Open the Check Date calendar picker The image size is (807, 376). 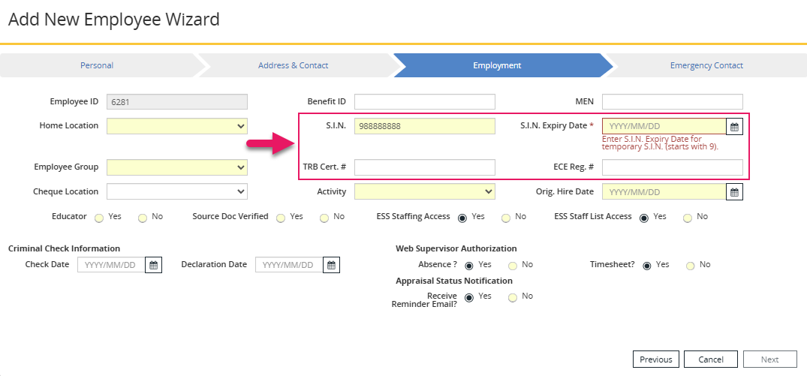[x=153, y=265]
